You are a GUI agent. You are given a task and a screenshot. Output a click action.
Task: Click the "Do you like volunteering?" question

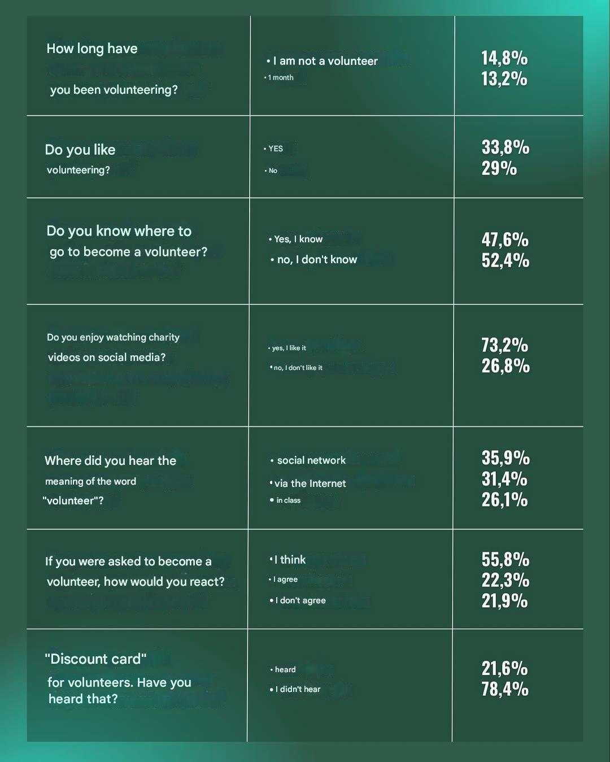80,159
